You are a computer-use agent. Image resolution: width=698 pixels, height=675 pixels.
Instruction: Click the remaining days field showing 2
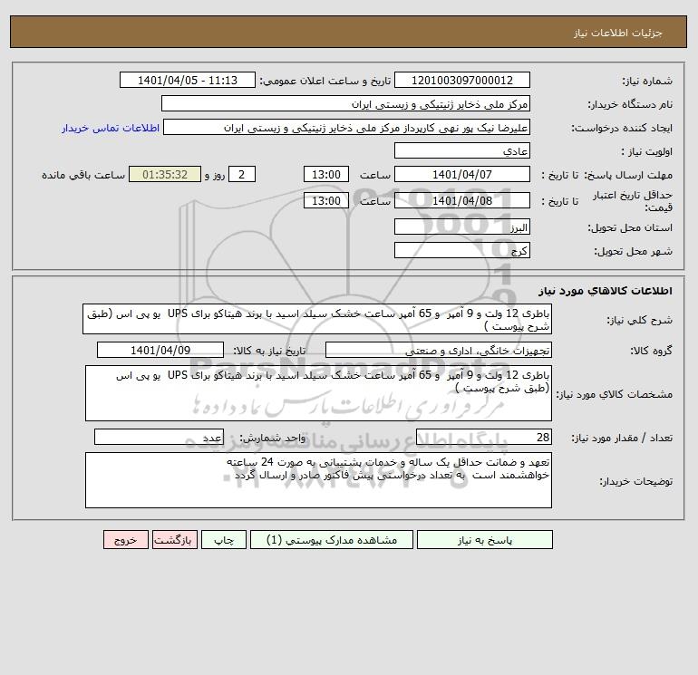tap(242, 175)
